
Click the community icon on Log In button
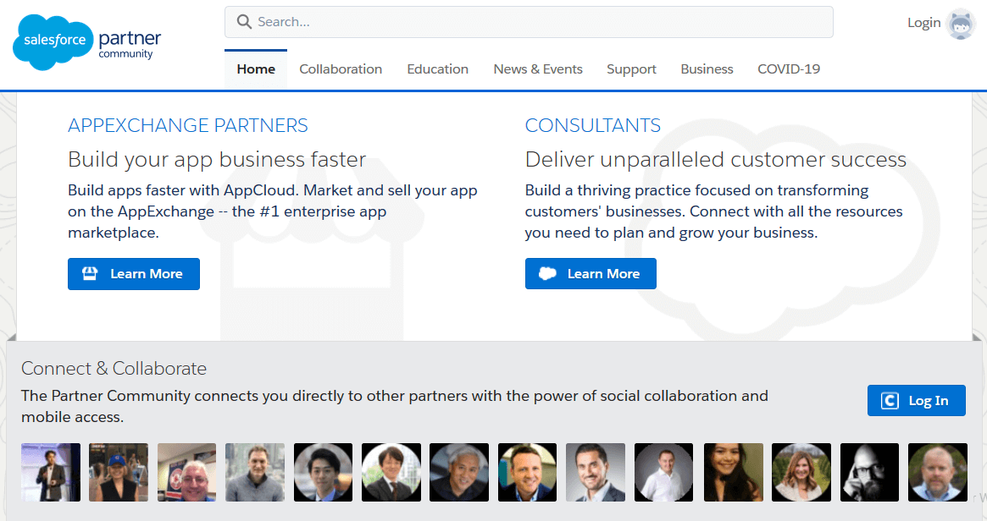coord(890,401)
